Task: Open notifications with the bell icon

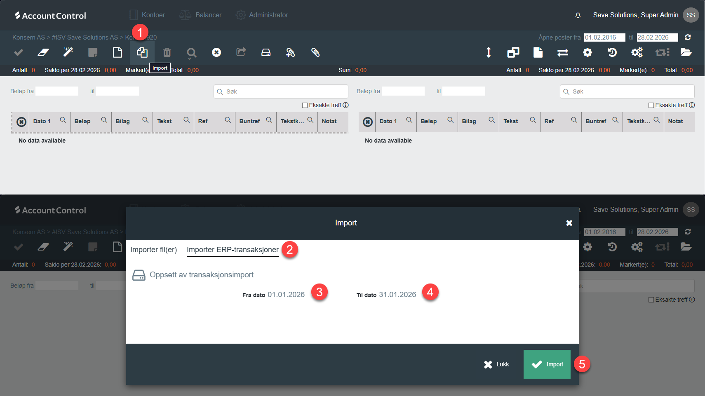Action: pos(578,15)
